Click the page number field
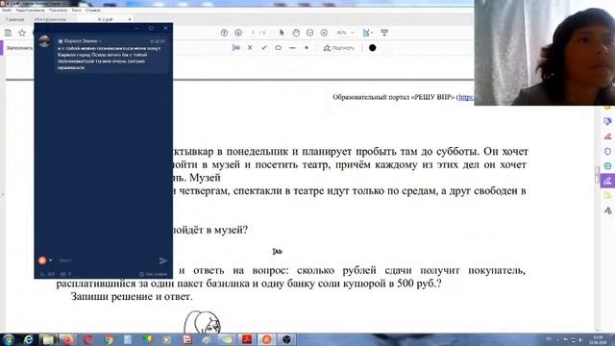The image size is (615, 346). 254,33
